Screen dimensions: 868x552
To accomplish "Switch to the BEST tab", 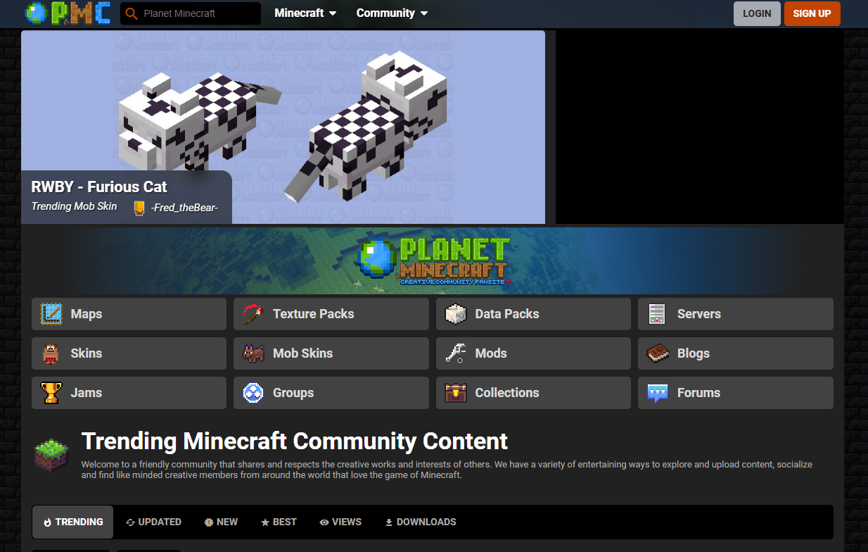I will click(279, 522).
